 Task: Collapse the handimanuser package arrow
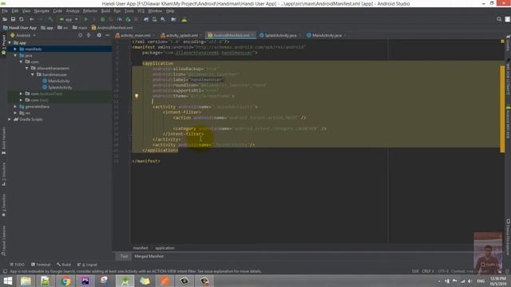click(x=33, y=74)
